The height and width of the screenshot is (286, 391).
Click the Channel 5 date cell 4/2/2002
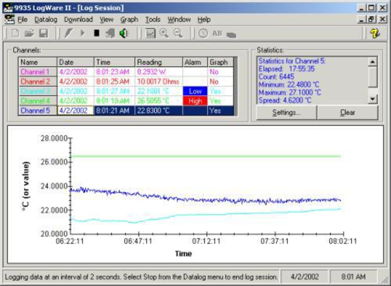(76, 111)
